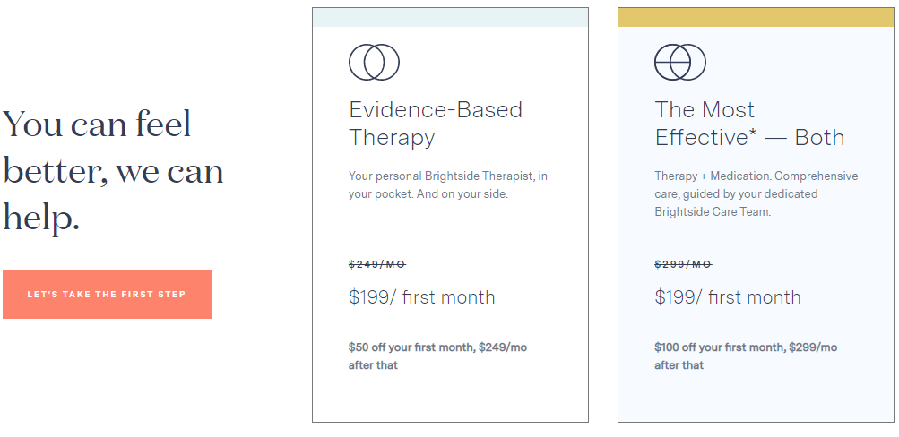Image resolution: width=899 pixels, height=437 pixels.
Task: Click the struck-through $249/MO price
Action: point(377,264)
